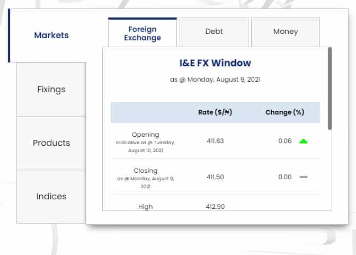Select the Foreign Exchange tab

[x=143, y=33]
